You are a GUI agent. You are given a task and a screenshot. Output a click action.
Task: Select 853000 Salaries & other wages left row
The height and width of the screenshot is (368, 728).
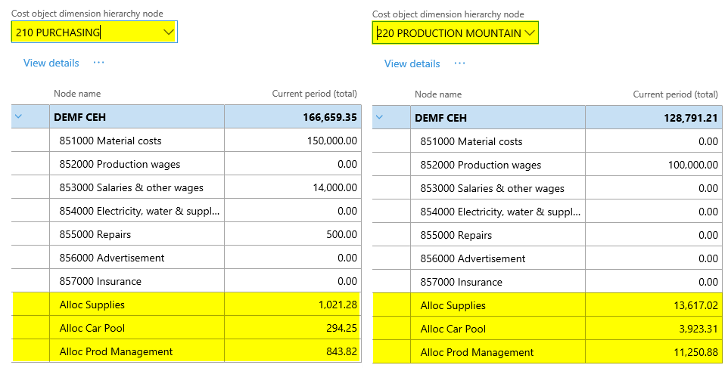point(131,187)
